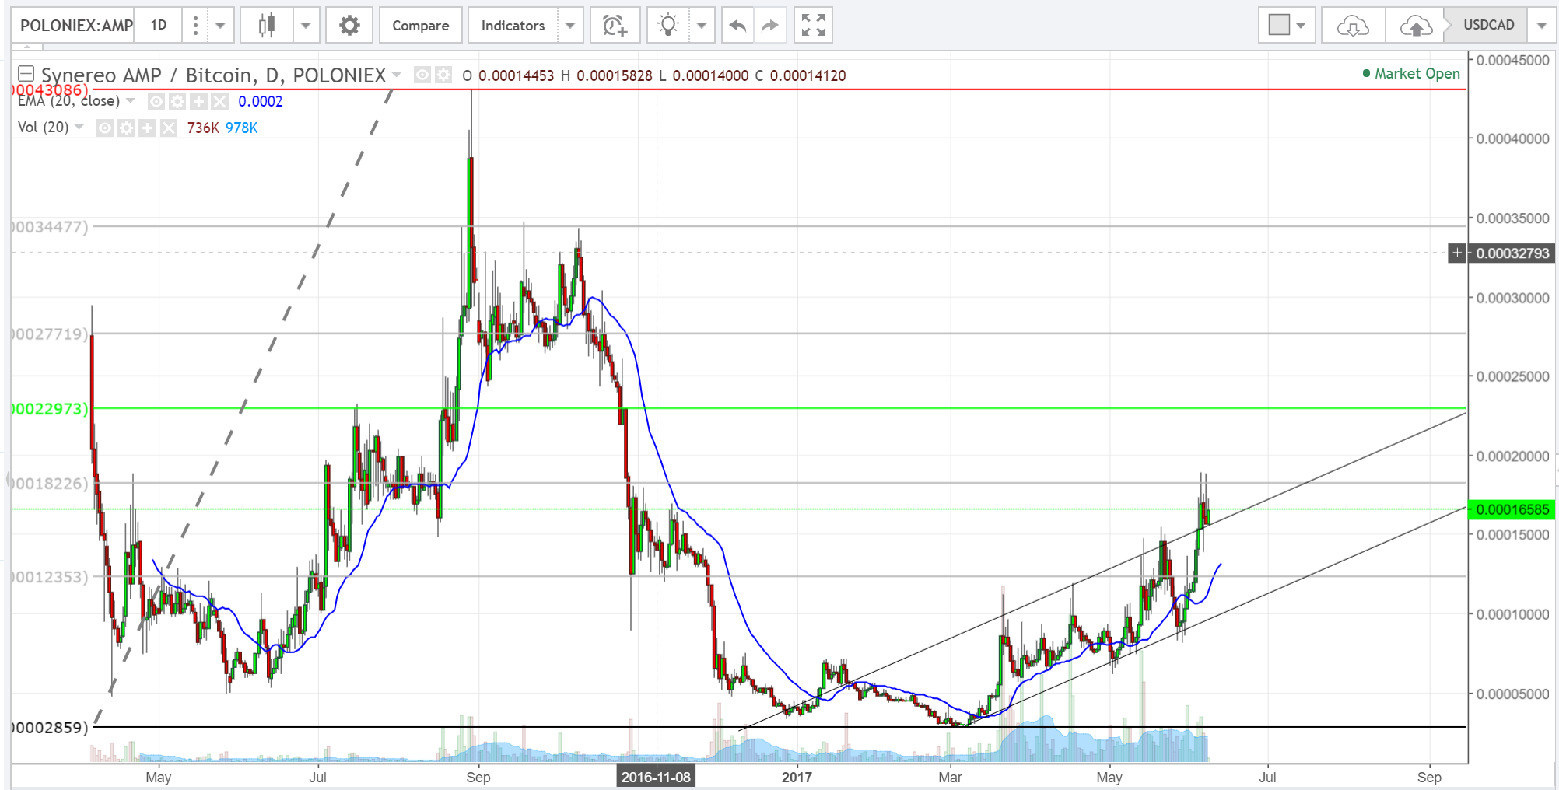Click the add alert clock icon

tap(615, 26)
